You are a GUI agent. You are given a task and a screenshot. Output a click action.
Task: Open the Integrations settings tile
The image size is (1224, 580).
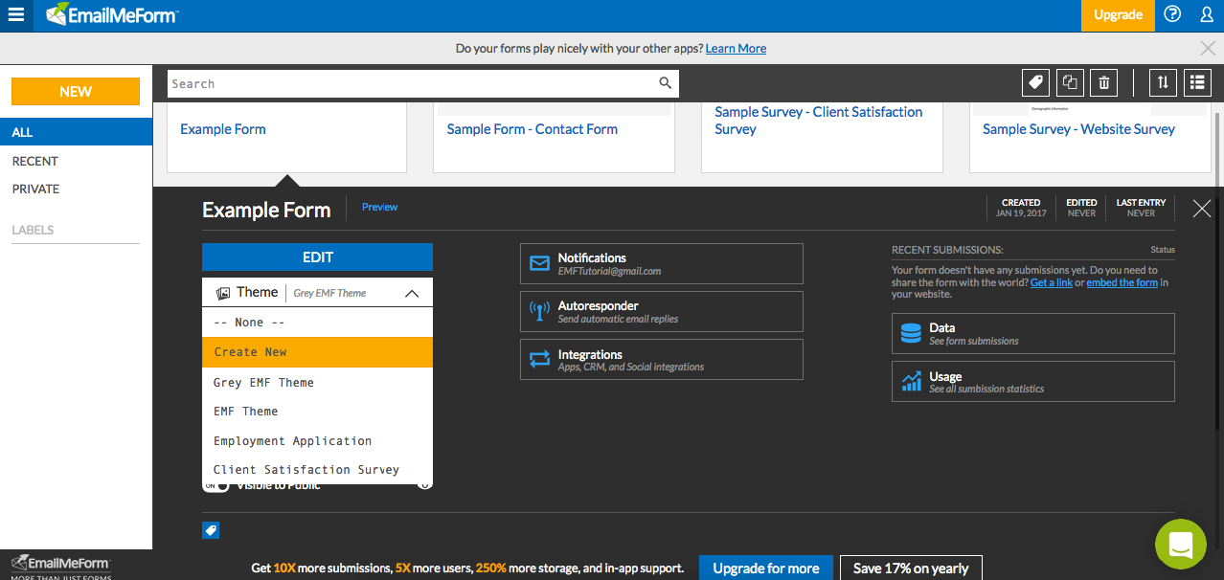coord(662,360)
